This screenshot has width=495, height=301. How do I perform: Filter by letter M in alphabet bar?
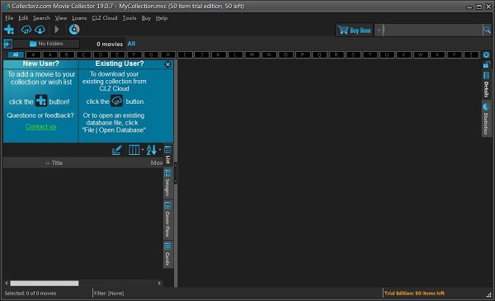[252, 55]
